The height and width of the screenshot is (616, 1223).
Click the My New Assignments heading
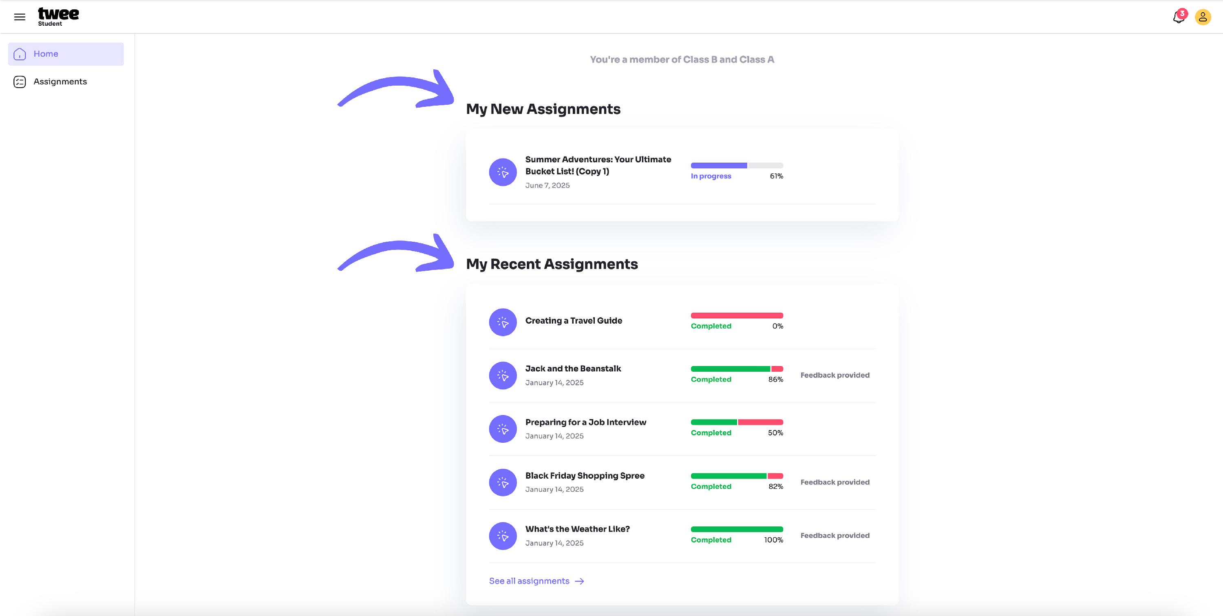(x=543, y=109)
